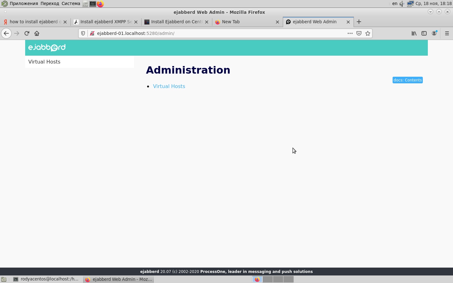Open the Приложения menu
This screenshot has height=283, width=453.
(24, 4)
